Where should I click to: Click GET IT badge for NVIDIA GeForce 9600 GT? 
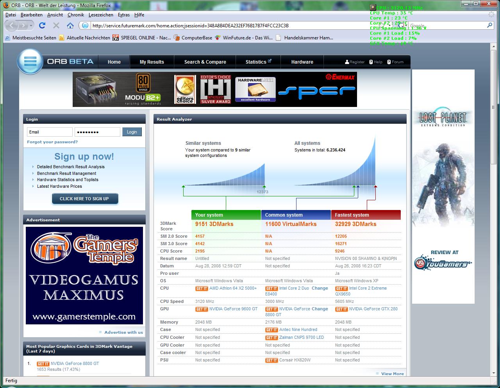[x=202, y=309]
